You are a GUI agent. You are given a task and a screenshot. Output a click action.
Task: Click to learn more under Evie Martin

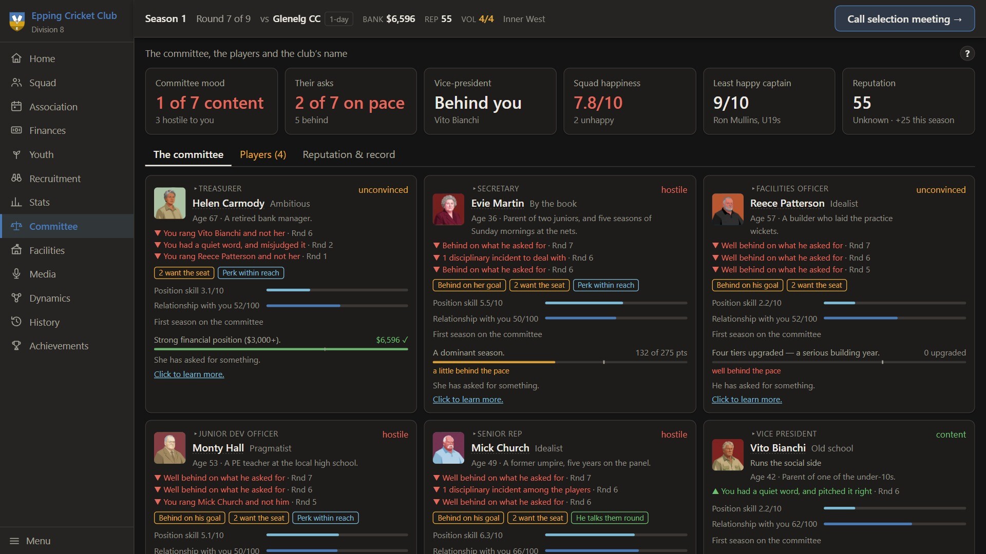468,400
